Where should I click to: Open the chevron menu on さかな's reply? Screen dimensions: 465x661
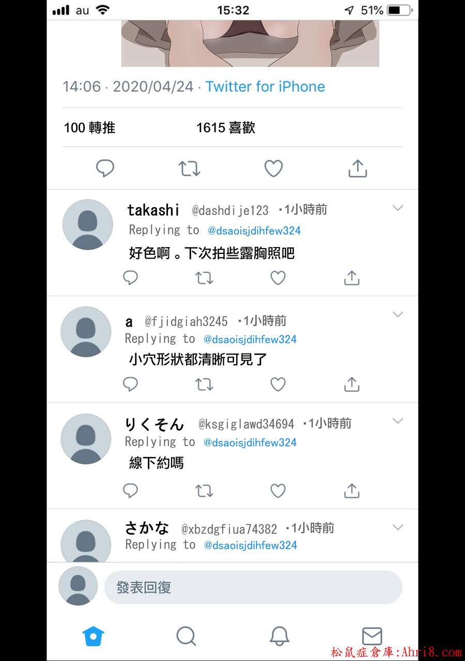pyautogui.click(x=397, y=527)
